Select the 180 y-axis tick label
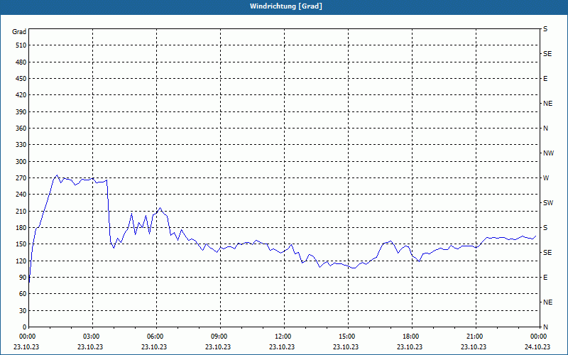Viewport: 568px width, 355px height. coord(21,228)
